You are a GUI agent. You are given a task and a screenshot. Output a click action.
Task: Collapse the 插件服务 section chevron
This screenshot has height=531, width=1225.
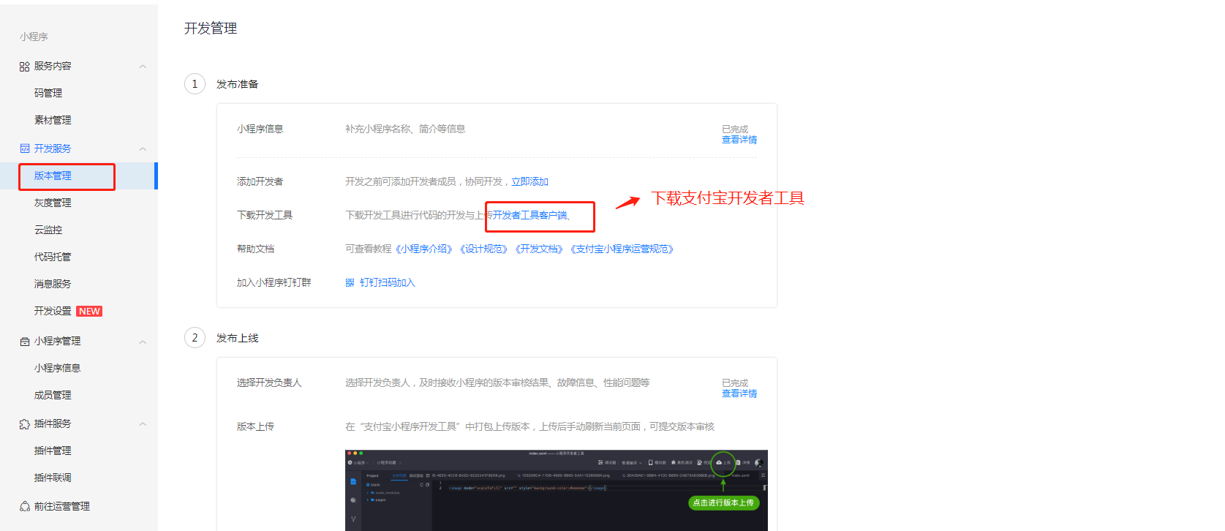click(143, 424)
